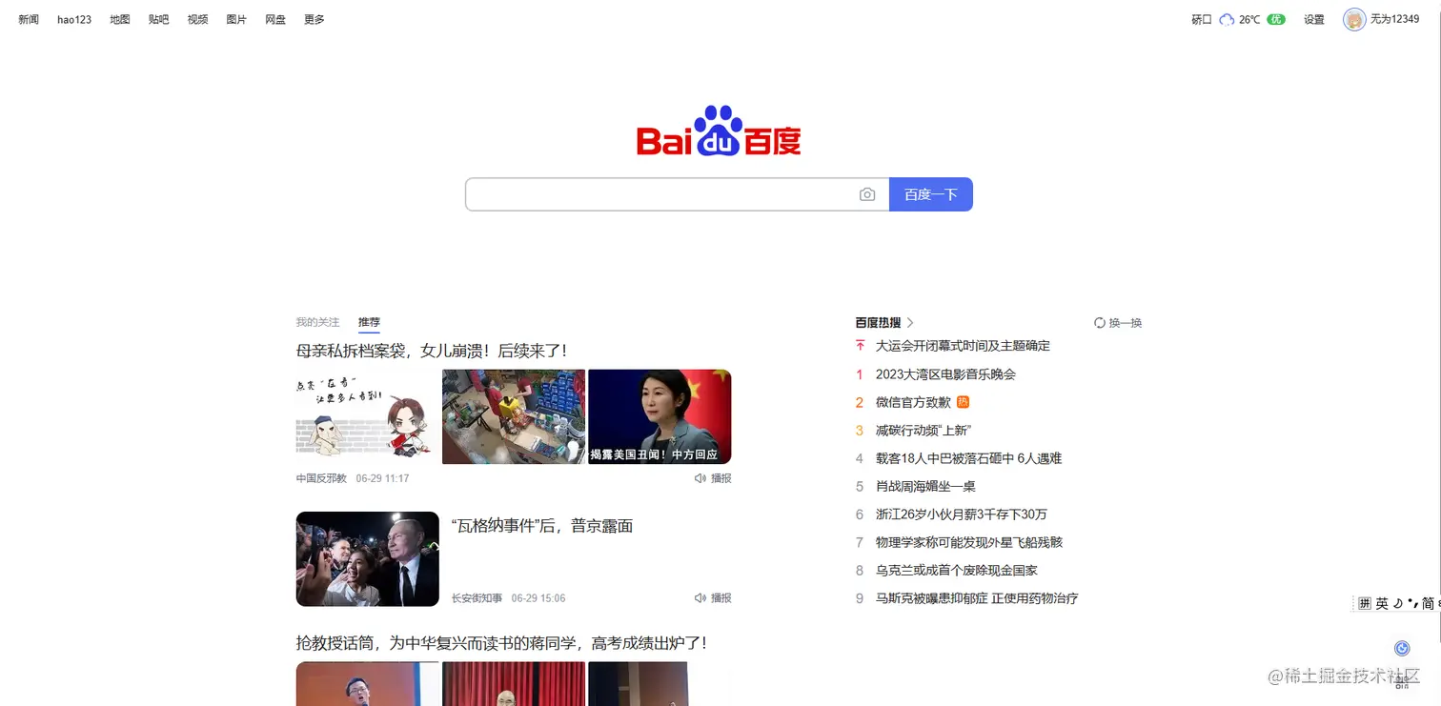
Task: Open headline 母亲私拆档案袋，女儿崩溃
Action: pos(432,351)
